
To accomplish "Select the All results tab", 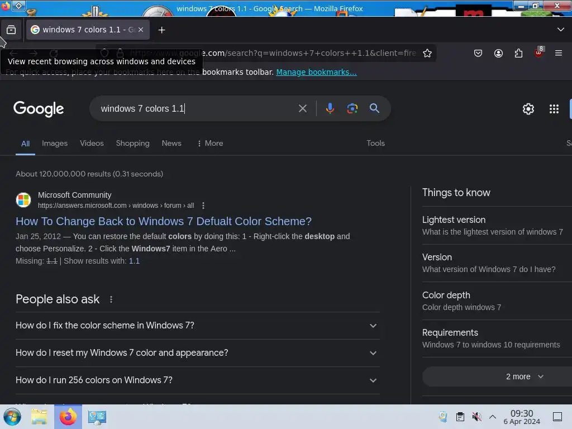I will (x=25, y=144).
